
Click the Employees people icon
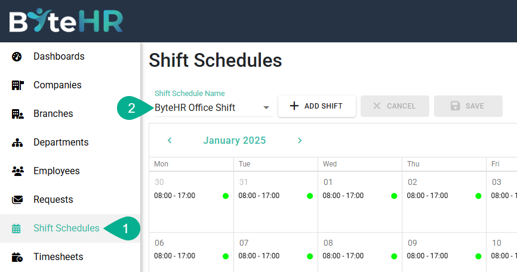point(17,171)
